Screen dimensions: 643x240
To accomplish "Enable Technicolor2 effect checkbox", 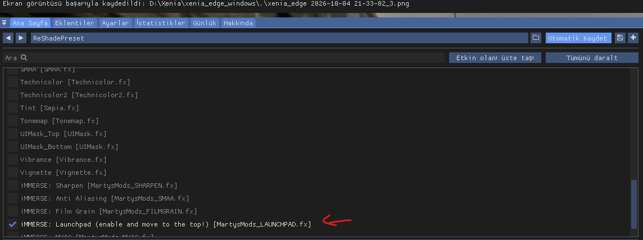I will (x=13, y=95).
